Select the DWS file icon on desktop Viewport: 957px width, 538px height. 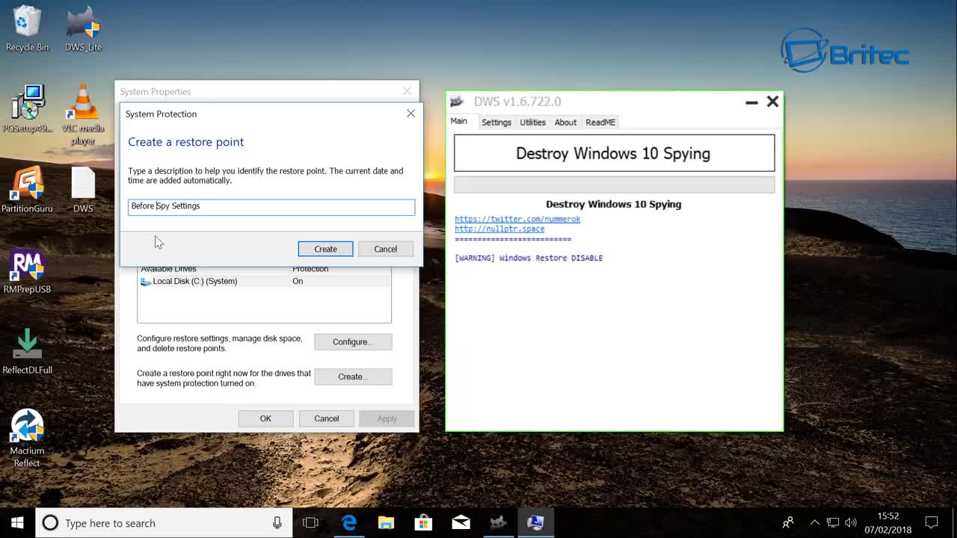[83, 190]
